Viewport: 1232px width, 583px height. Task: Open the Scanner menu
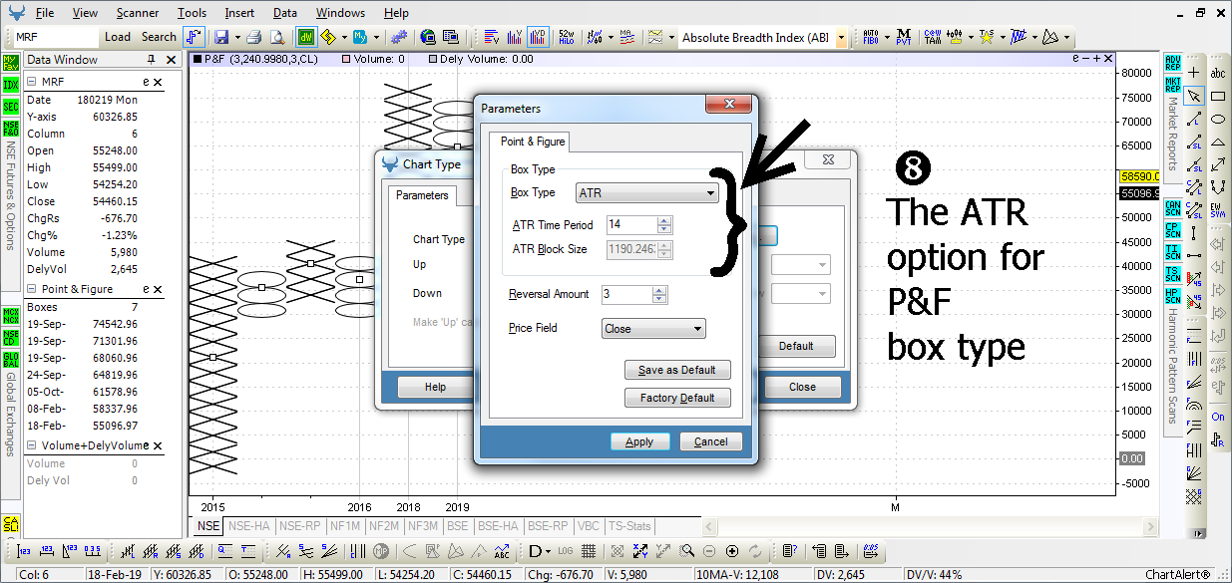(x=137, y=13)
